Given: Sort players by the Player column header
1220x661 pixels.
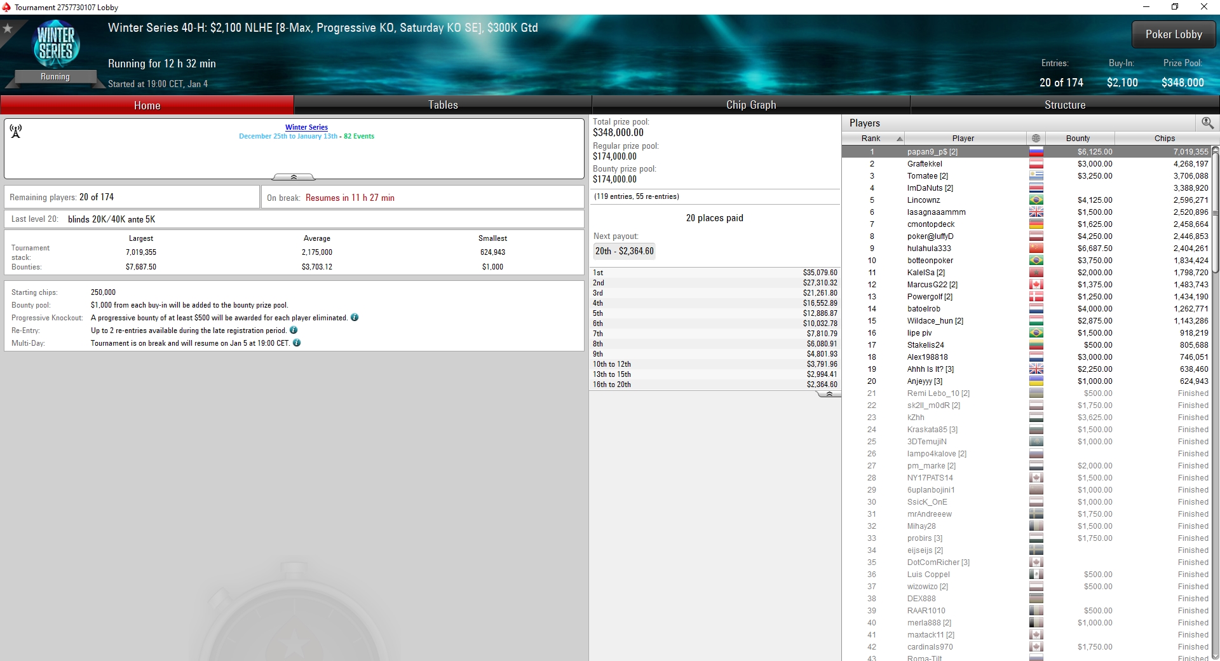Looking at the screenshot, I should (x=965, y=138).
